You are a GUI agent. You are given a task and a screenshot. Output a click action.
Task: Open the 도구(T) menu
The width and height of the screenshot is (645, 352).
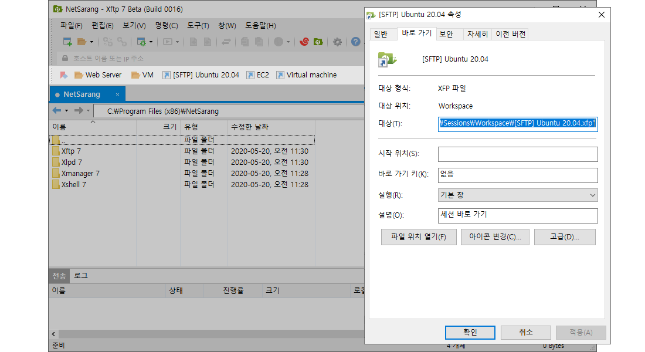coord(198,26)
